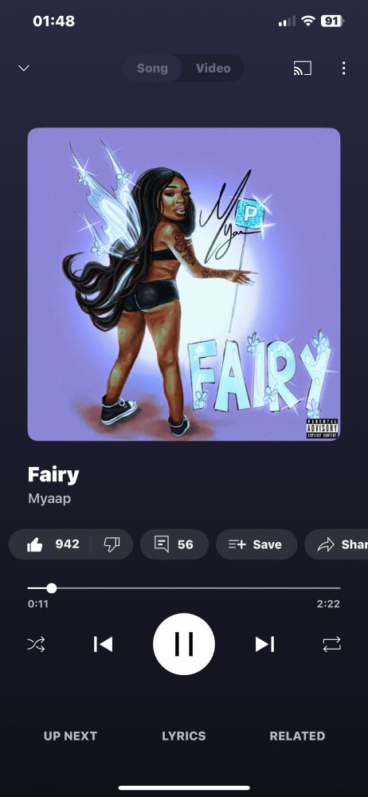Viewport: 368px width, 797px height.
Task: Open the LYRICS tab
Action: (184, 736)
